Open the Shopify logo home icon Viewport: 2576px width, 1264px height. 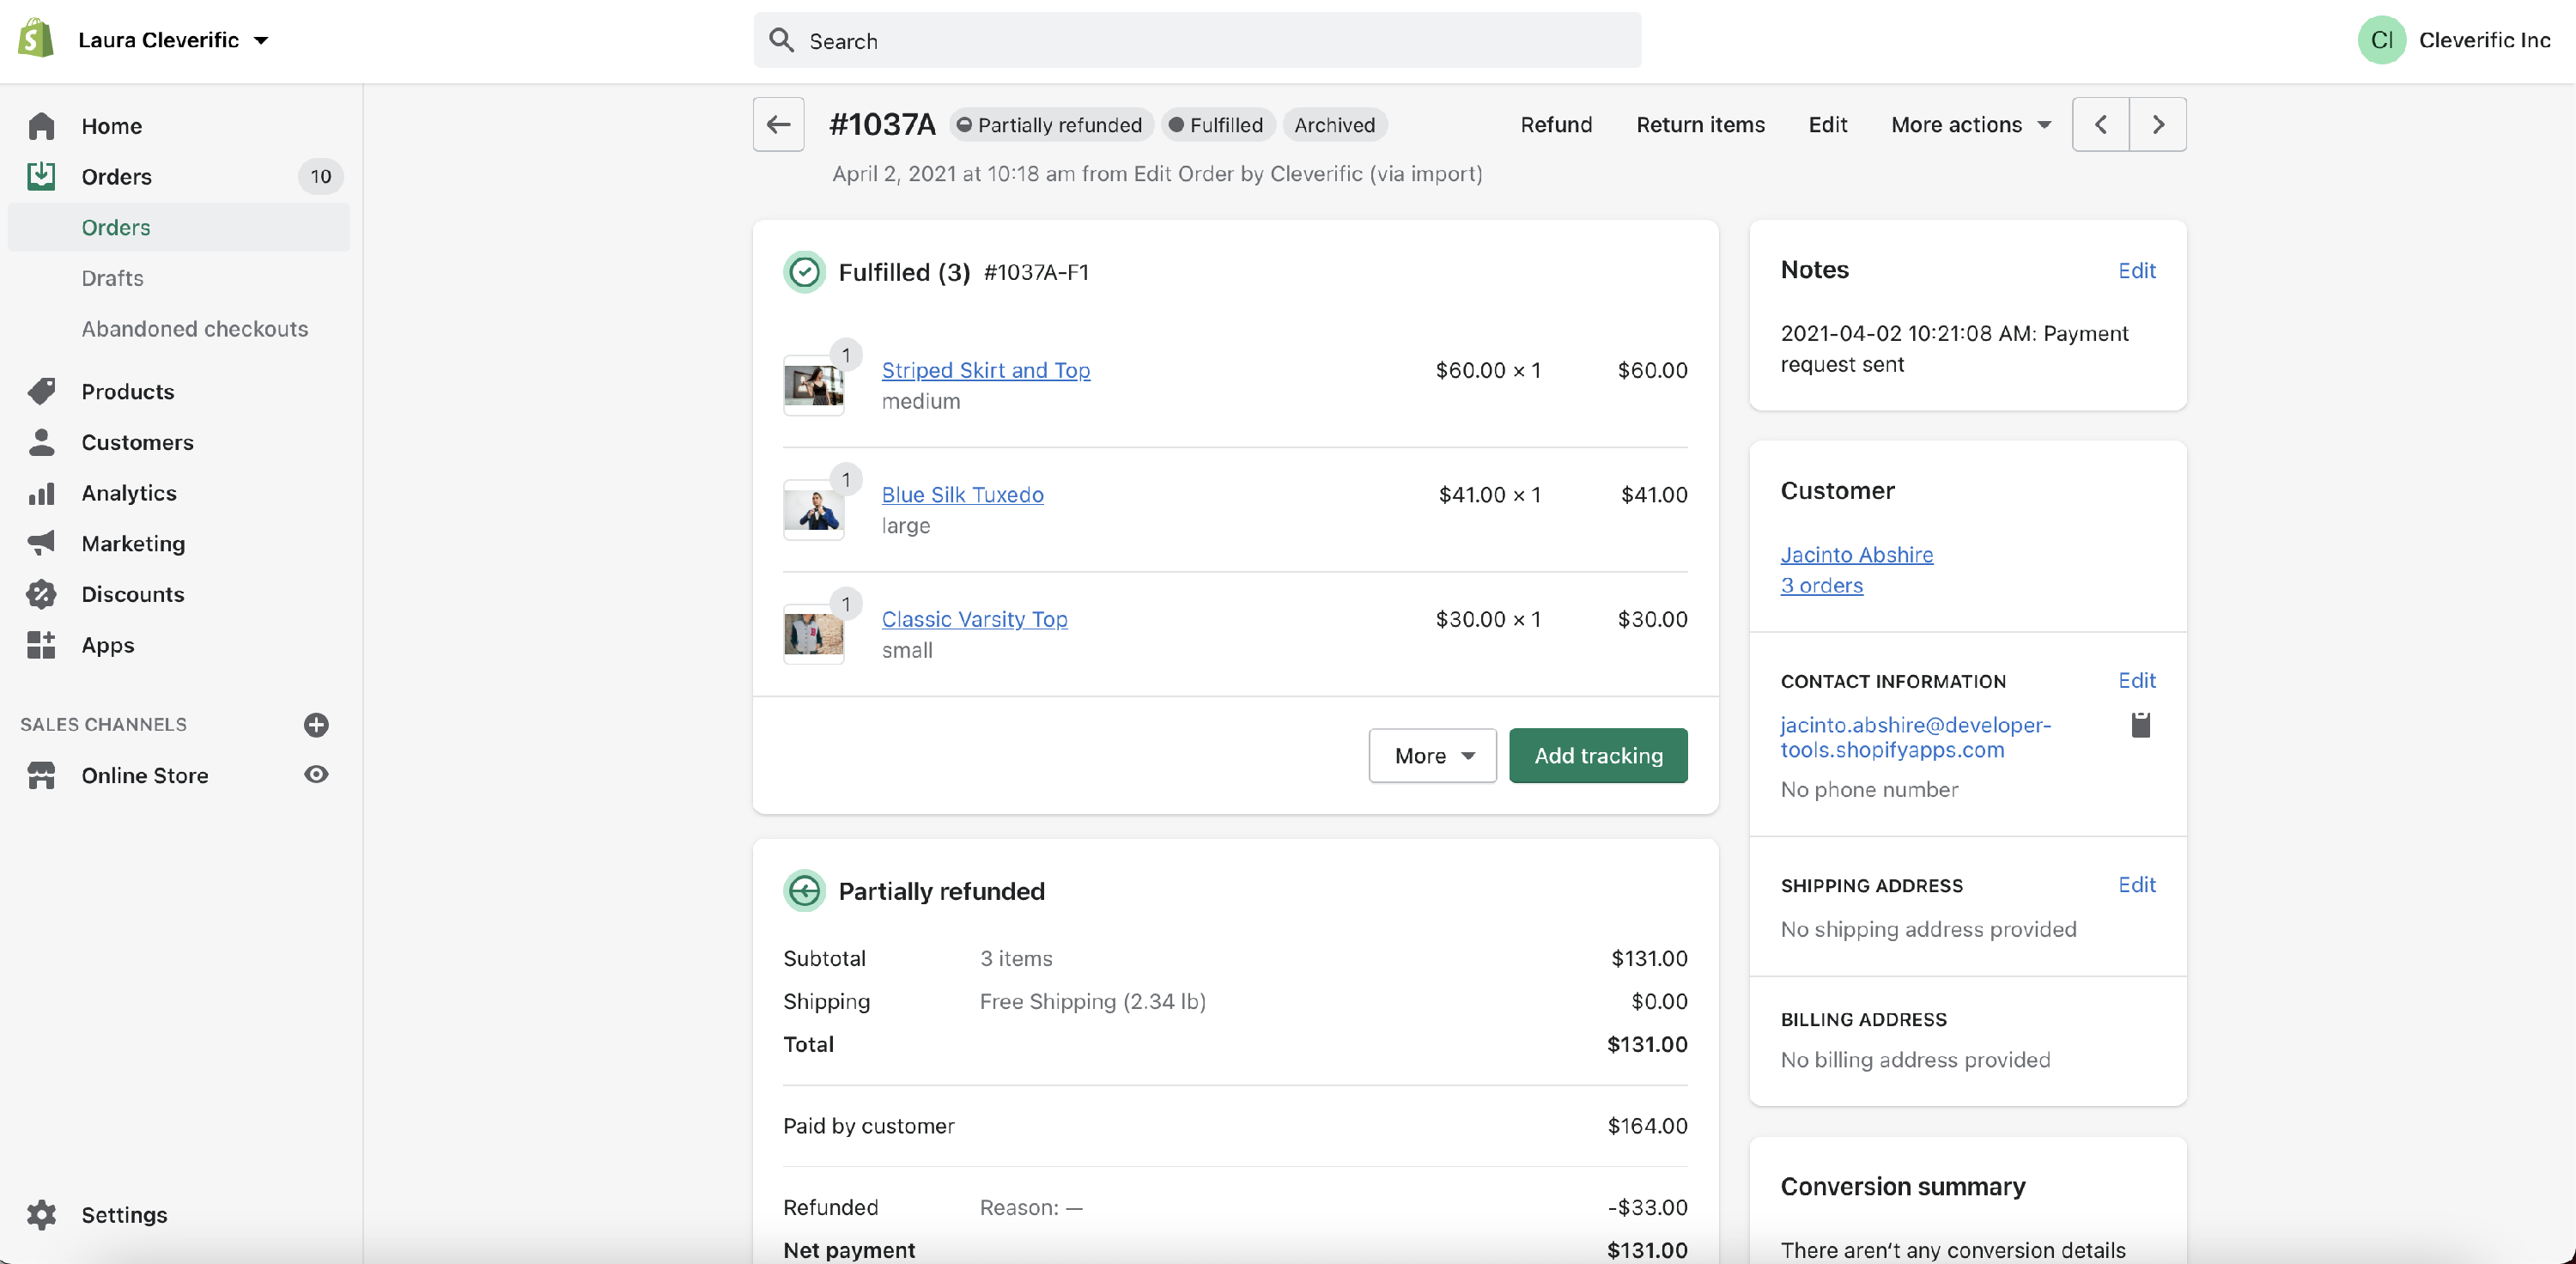tap(37, 39)
